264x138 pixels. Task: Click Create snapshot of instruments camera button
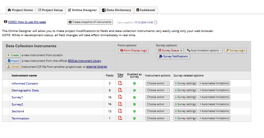point(90,22)
